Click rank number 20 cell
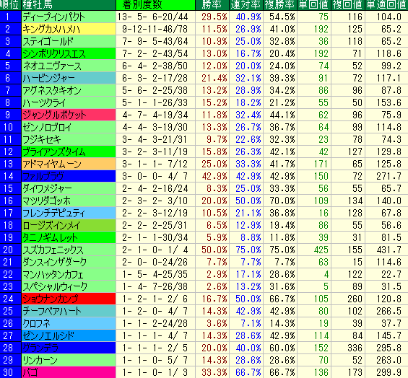408x378 pixels. [x=10, y=250]
